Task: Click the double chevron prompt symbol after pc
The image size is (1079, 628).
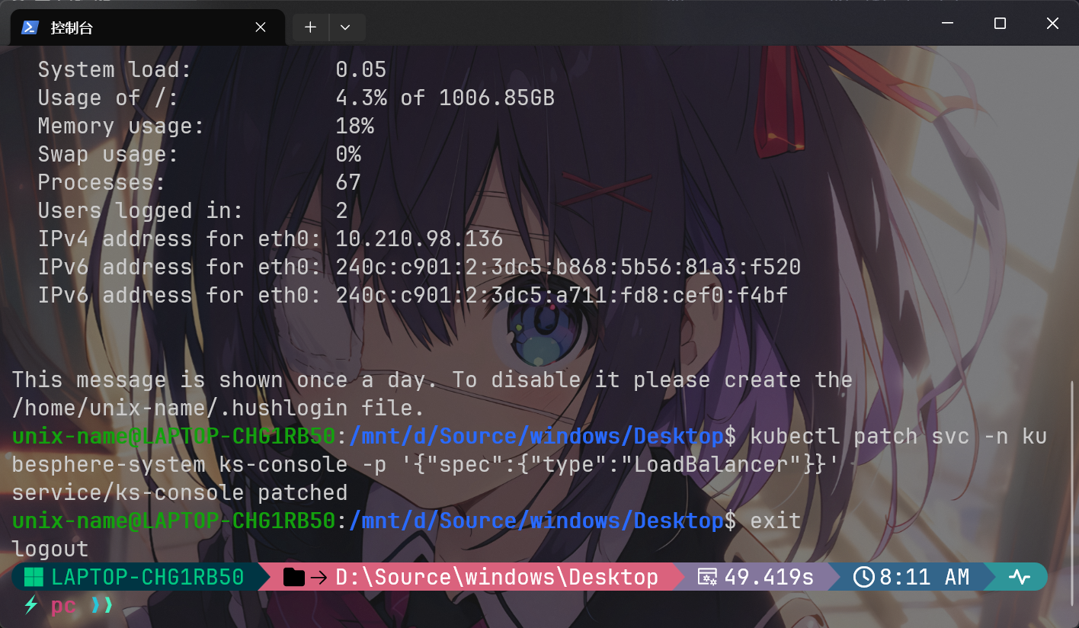Action: tap(102, 605)
